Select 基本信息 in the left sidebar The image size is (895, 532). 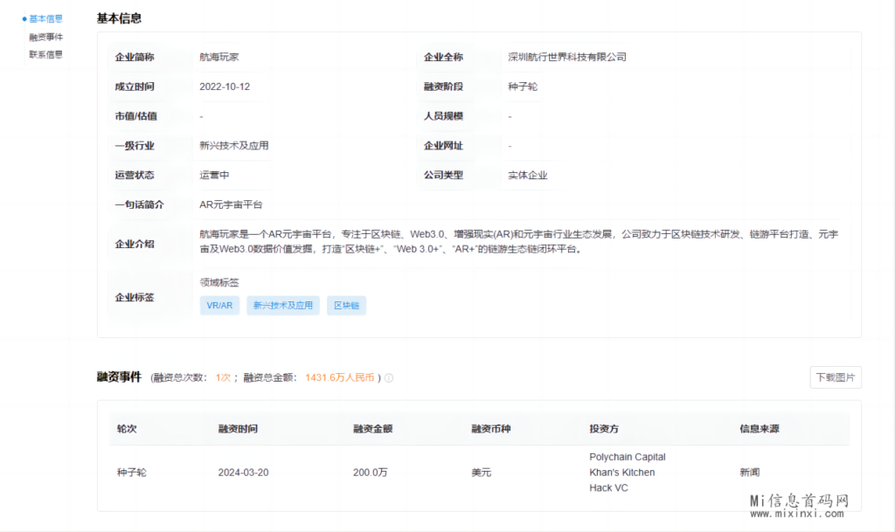(x=45, y=18)
